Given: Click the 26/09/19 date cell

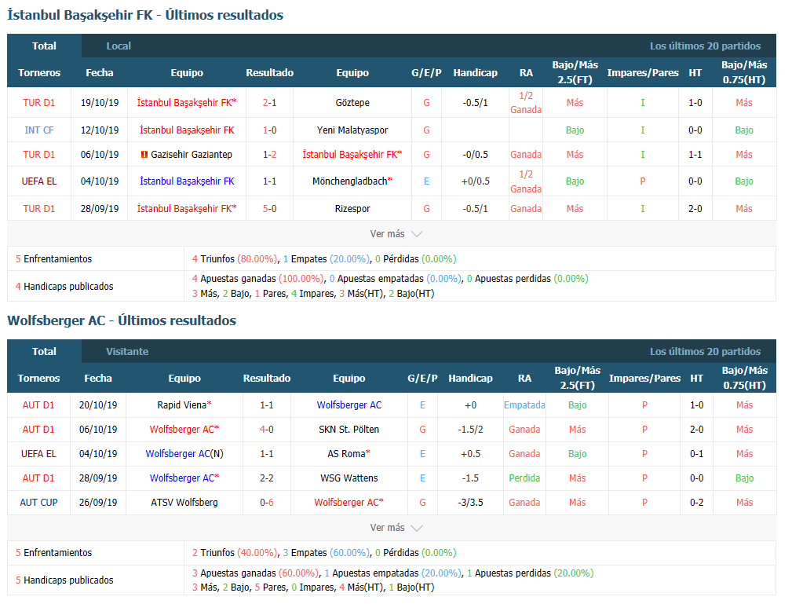Looking at the screenshot, I should 98,503.
